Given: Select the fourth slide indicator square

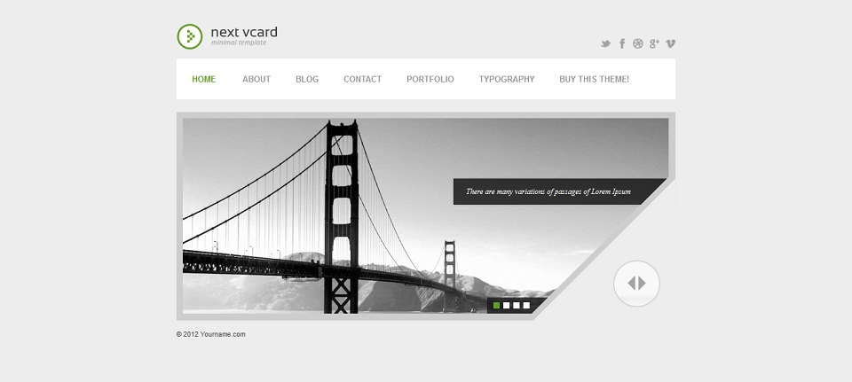Looking at the screenshot, I should 526,306.
